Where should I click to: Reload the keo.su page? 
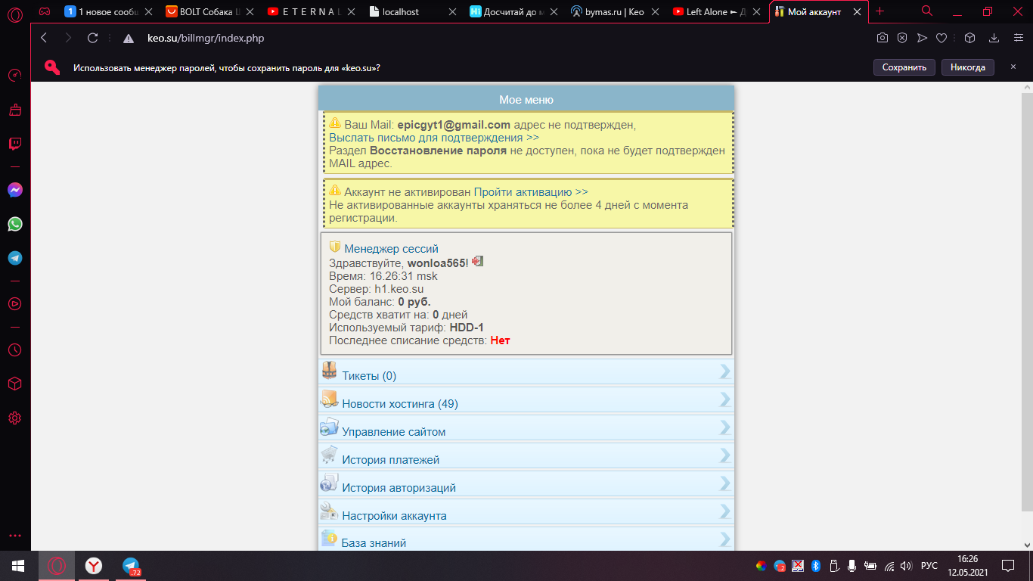[93, 38]
